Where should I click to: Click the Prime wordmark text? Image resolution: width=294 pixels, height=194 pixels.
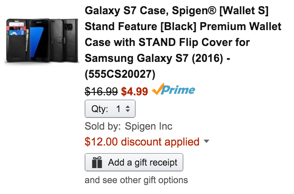coord(178,90)
